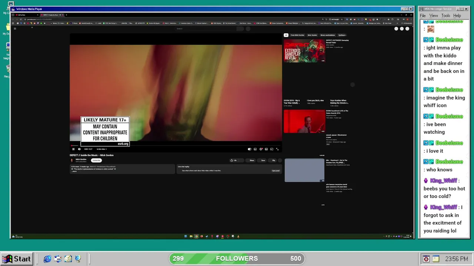
Task: Click Beebsisme name above 'ight imma play'
Action: click(449, 40)
